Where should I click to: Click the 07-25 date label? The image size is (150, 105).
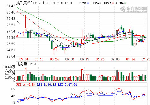(x=146, y=59)
